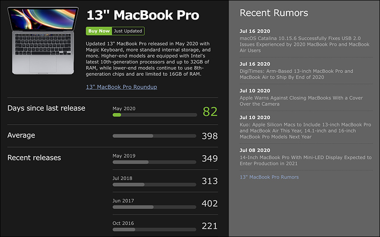This screenshot has width=380, height=237.
Task: Click the green May 2020 progress bar
Action: tap(154, 115)
